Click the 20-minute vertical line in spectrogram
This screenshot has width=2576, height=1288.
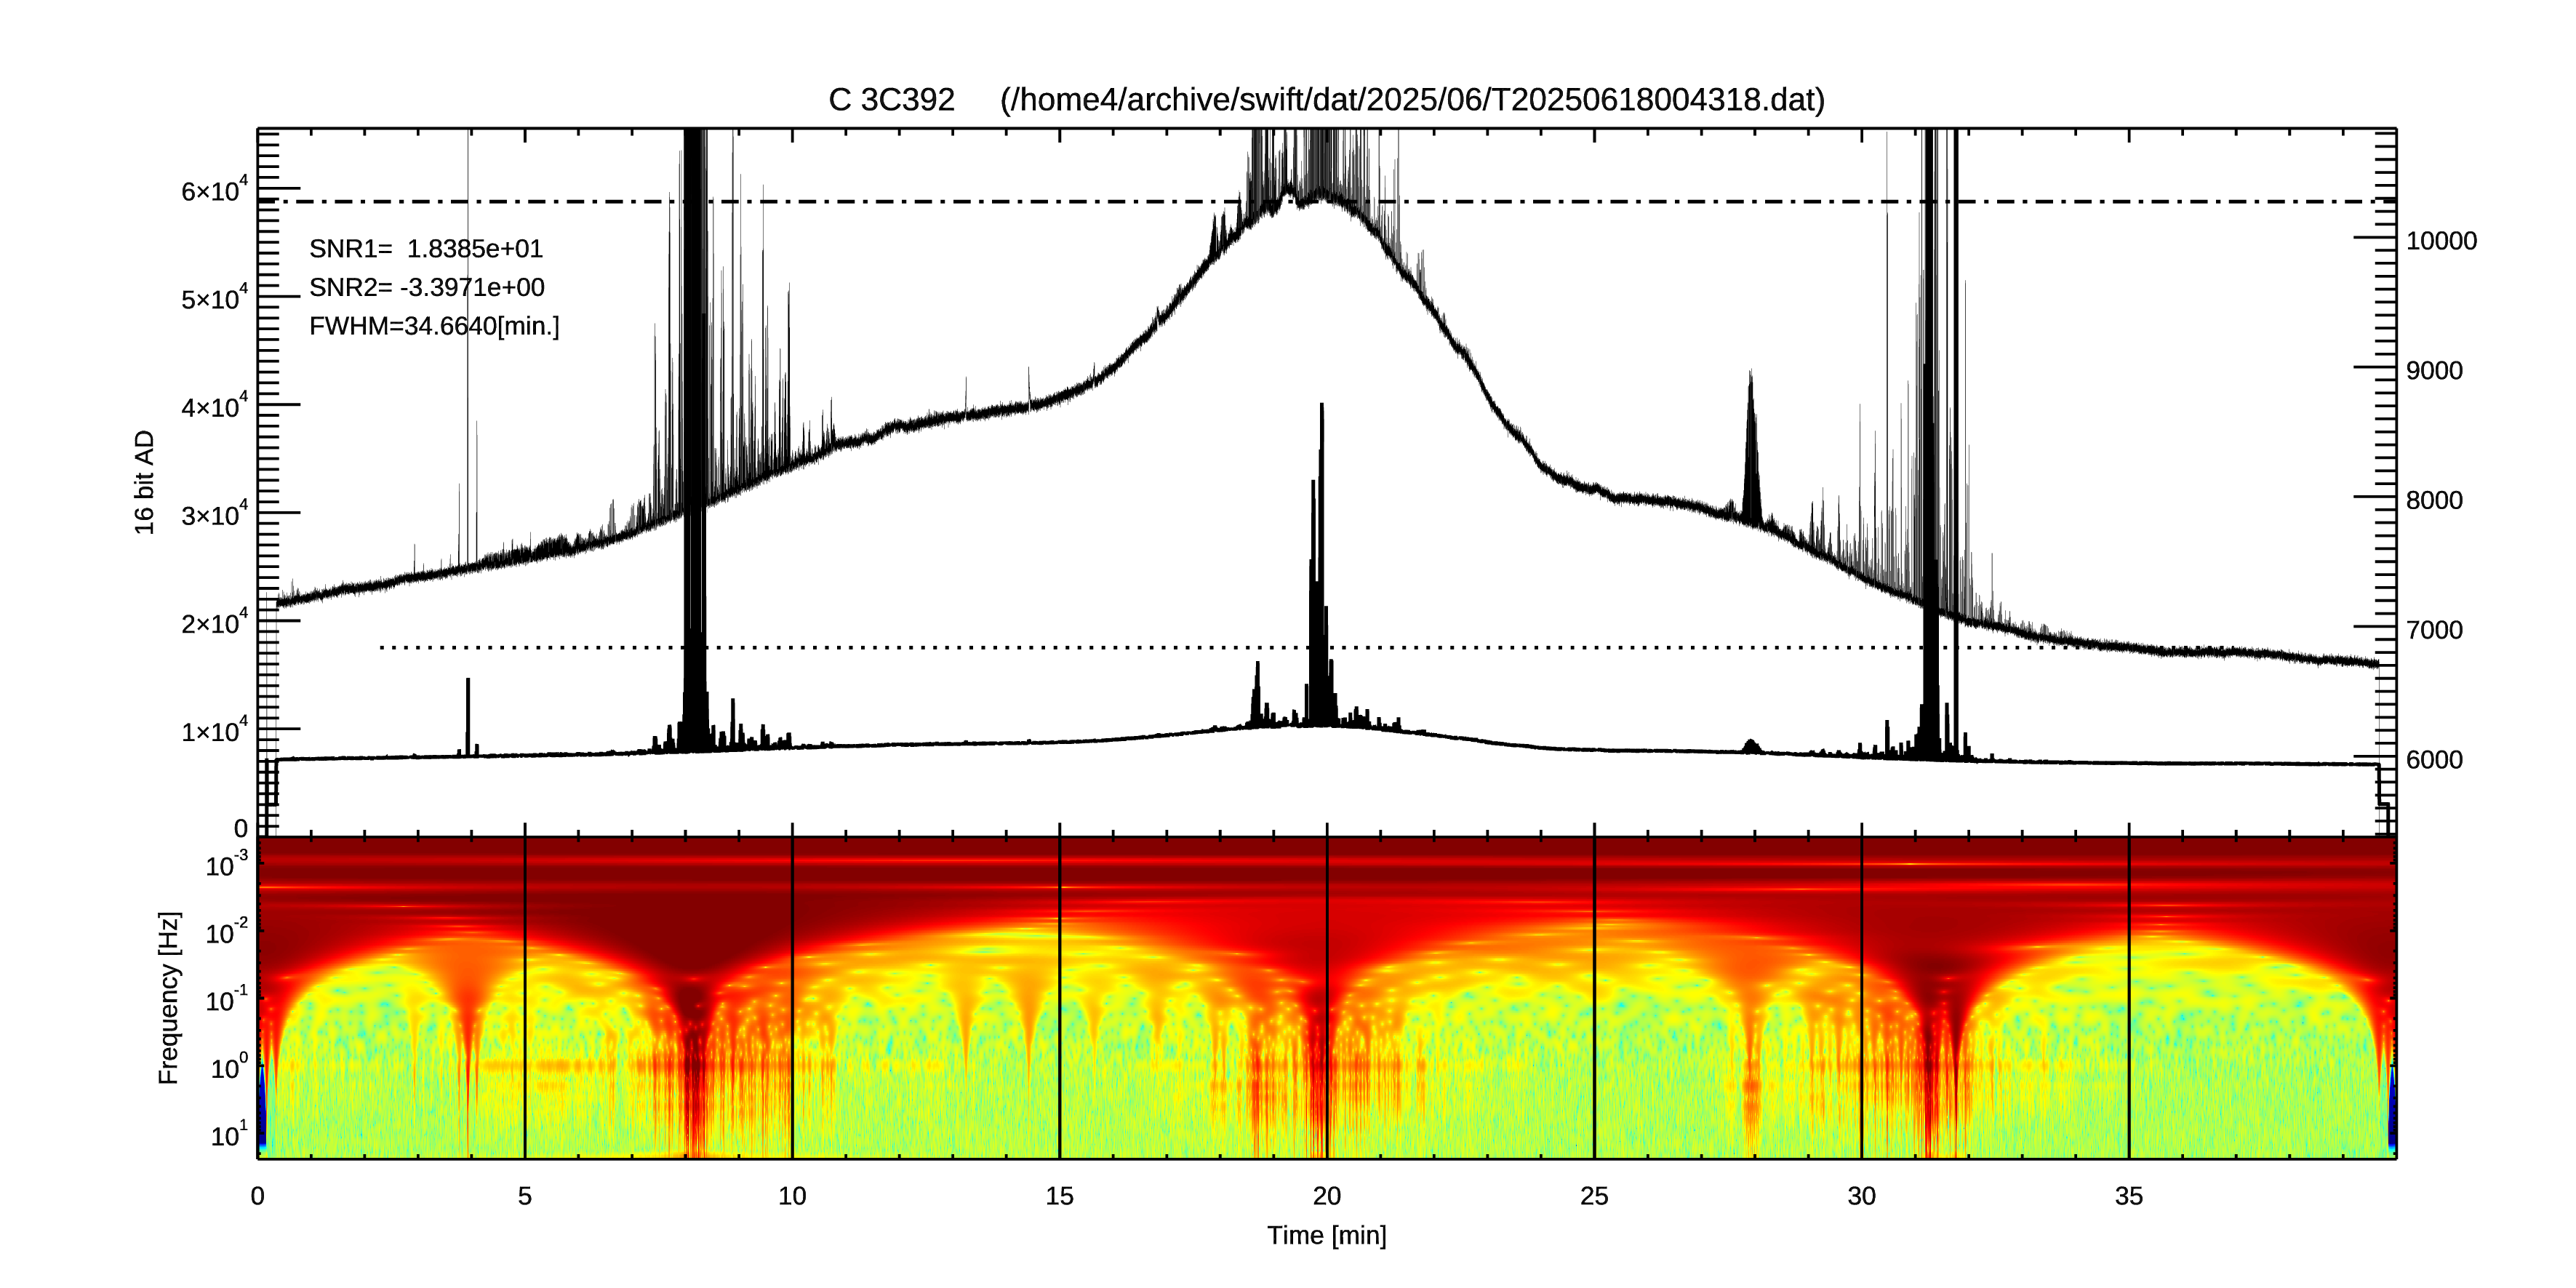coord(1327,997)
